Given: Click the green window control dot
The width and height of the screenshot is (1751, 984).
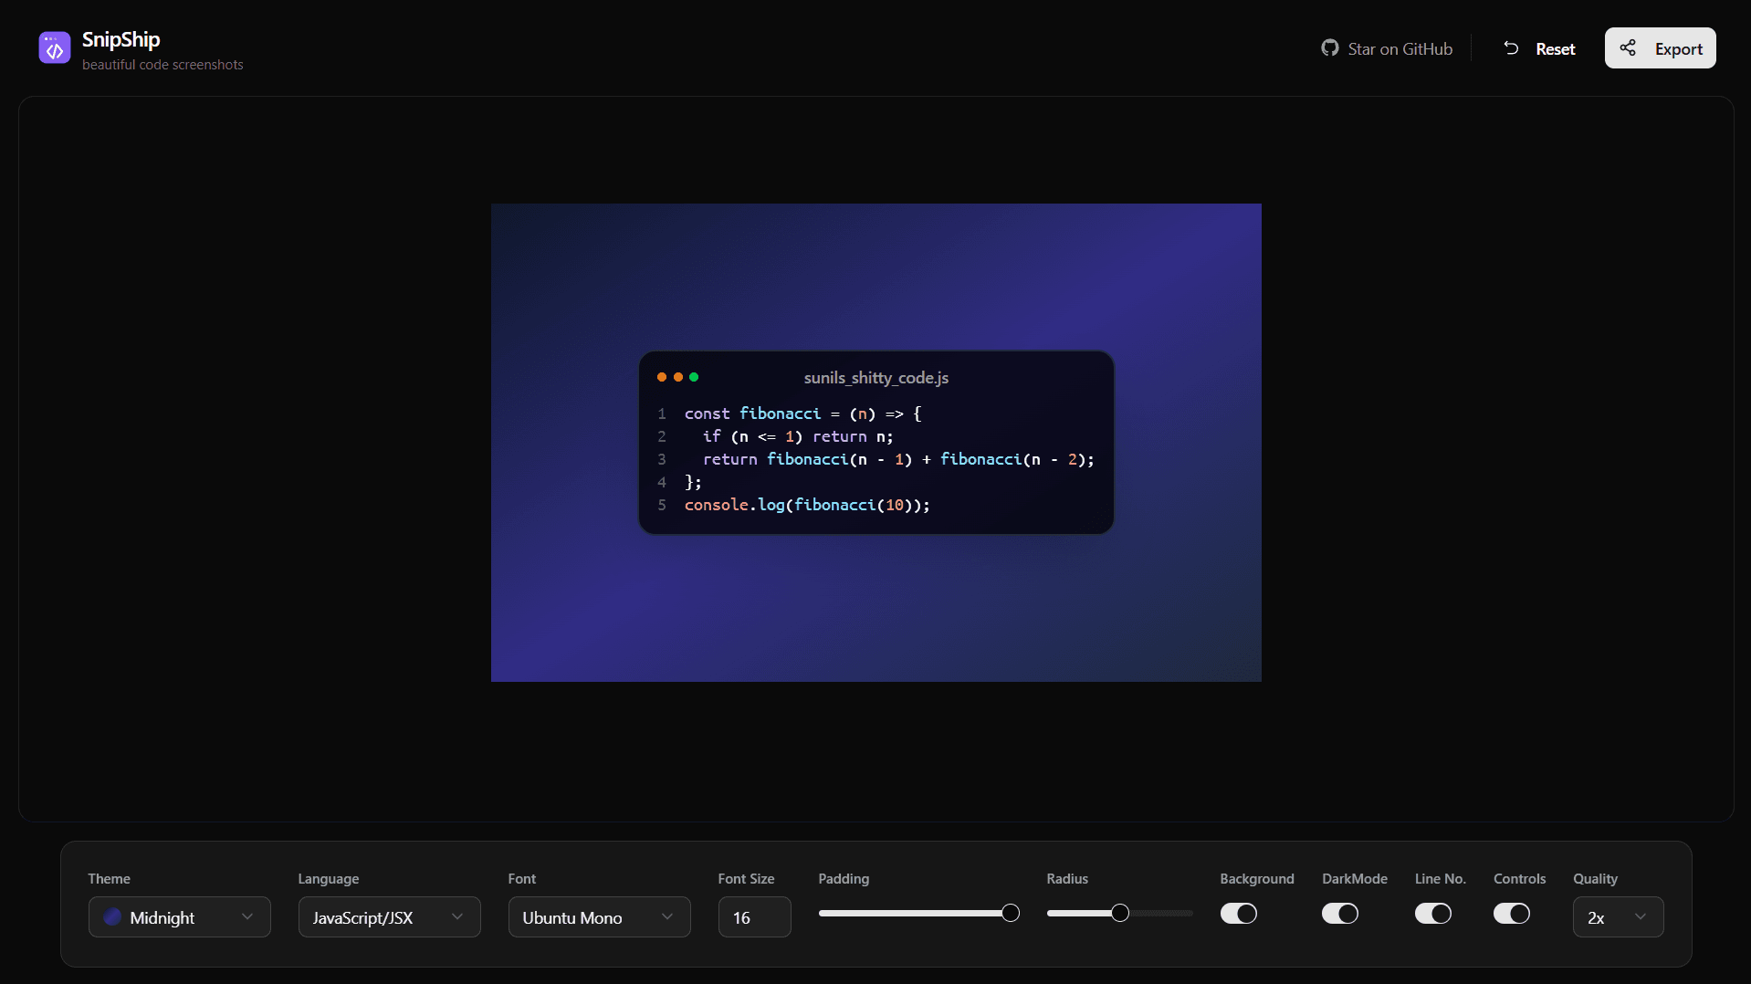Looking at the screenshot, I should pos(694,377).
